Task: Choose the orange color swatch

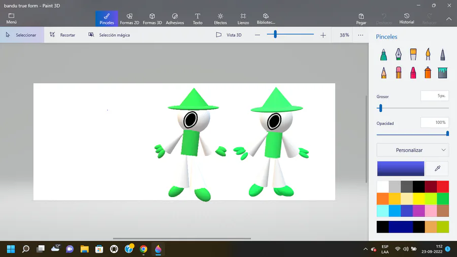Action: pyautogui.click(x=383, y=199)
